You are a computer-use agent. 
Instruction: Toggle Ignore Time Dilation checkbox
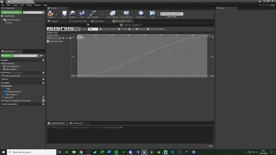(x=148, y=29)
